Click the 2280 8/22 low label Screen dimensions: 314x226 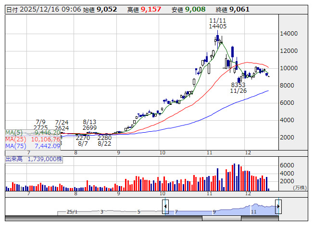tap(104, 141)
